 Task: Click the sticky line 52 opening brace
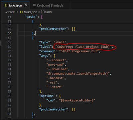(x=33, y=21)
